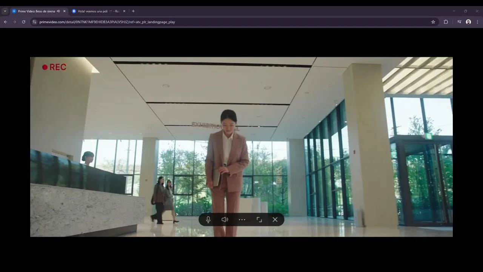
Task: Open the browser extensions puzzle menu
Action: click(446, 22)
